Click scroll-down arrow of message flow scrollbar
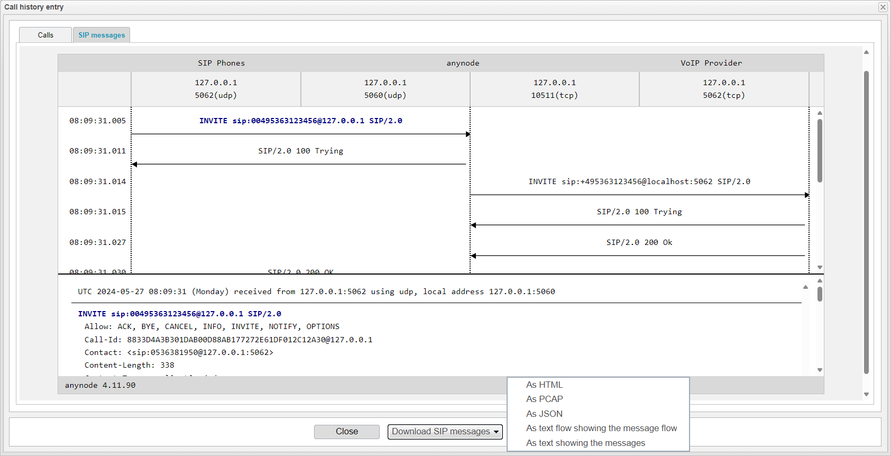The image size is (891, 456). pos(820,268)
